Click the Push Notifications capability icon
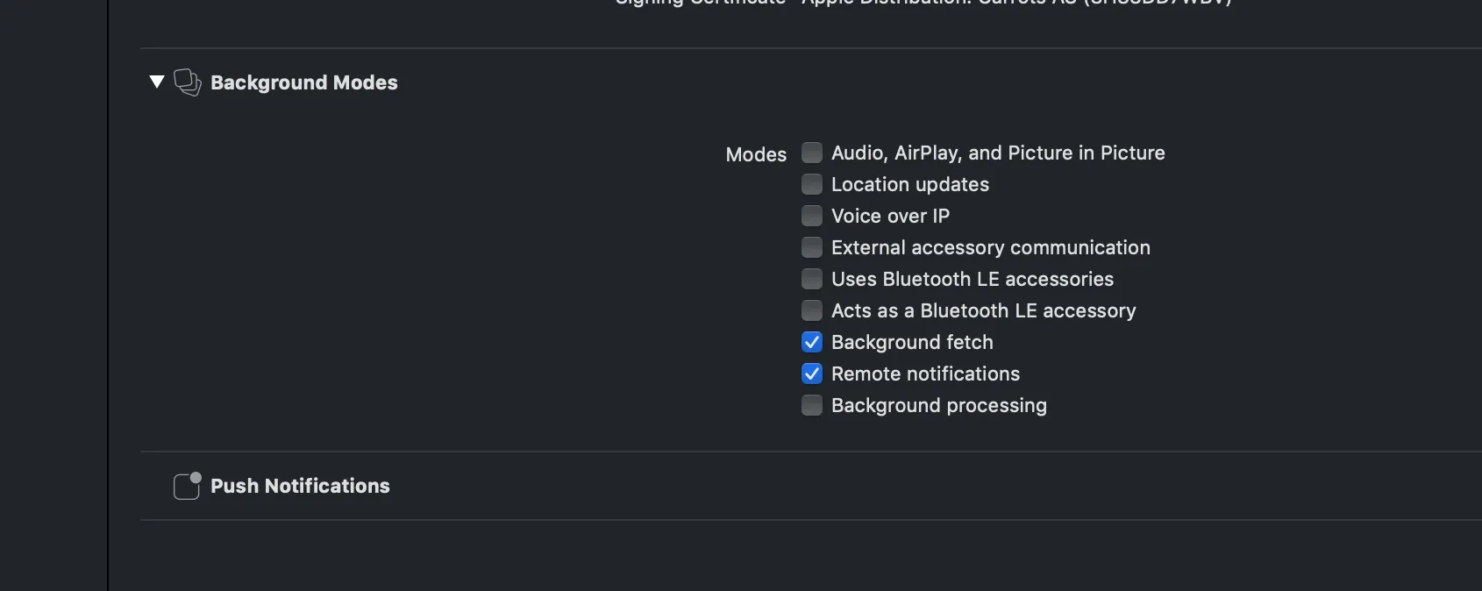Screen dimensions: 1482x591 click(187, 486)
